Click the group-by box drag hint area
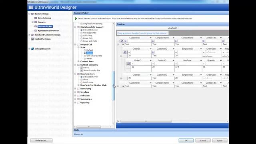Viewport: 256px width, 144px height. [x=142, y=33]
